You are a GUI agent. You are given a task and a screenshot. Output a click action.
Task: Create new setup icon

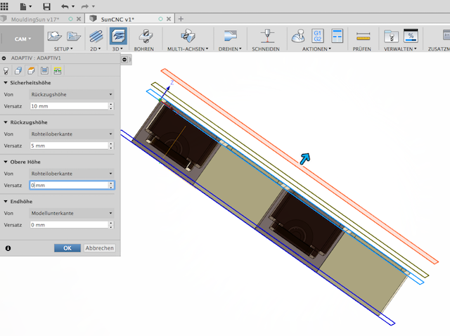54,36
